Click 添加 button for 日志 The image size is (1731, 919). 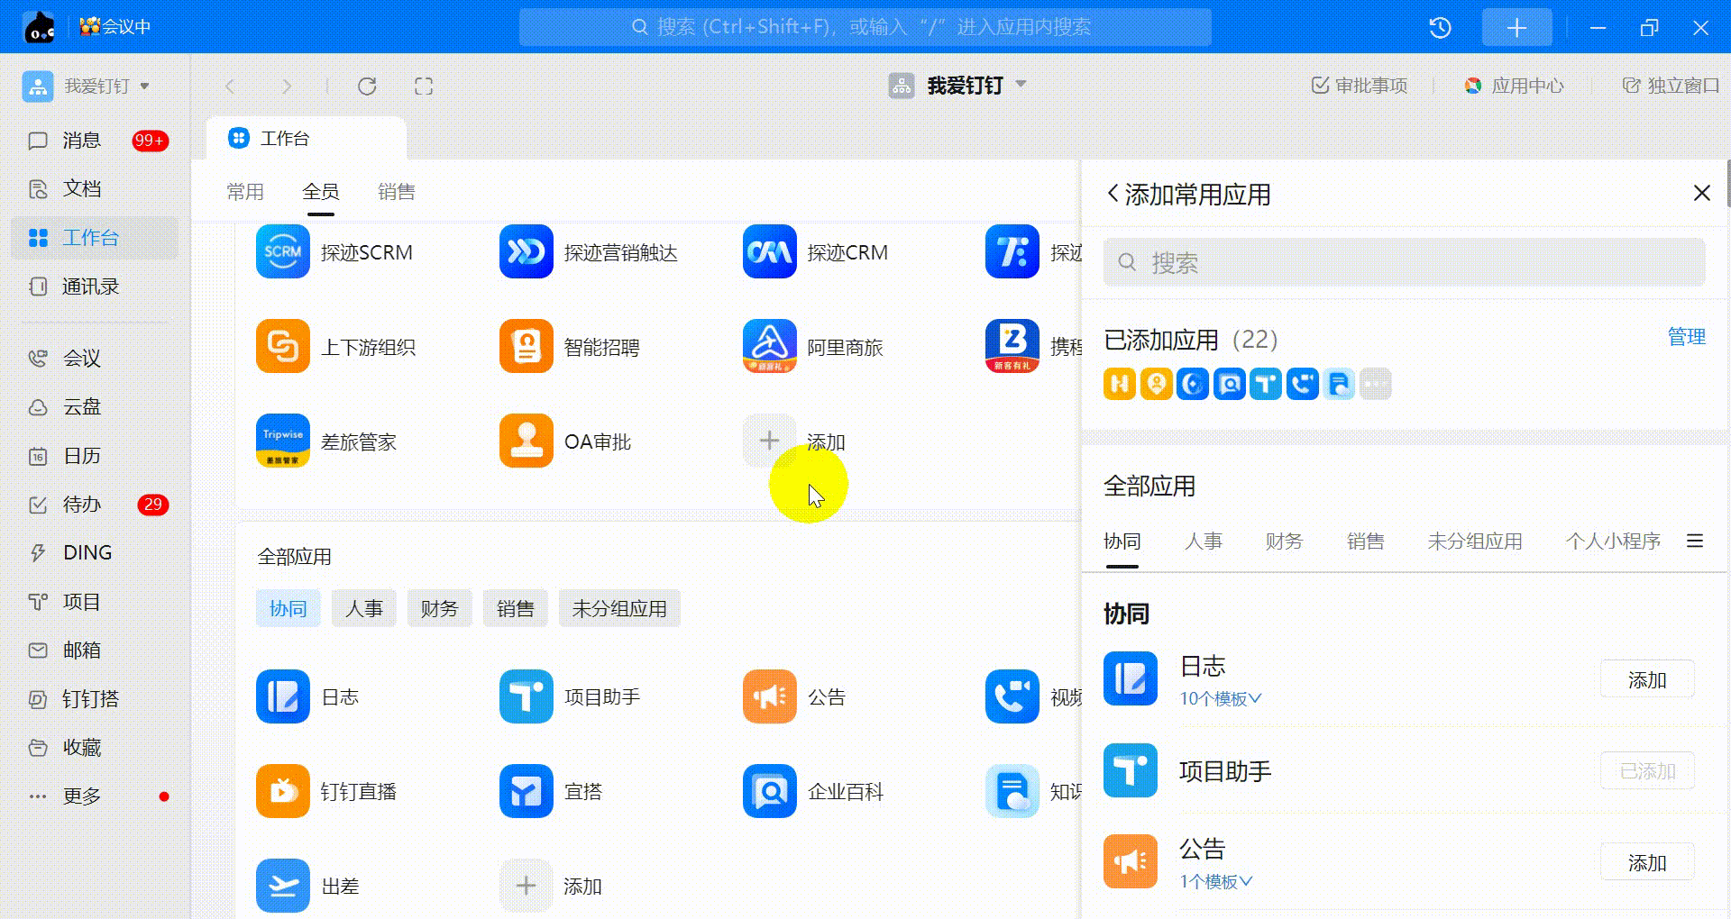[1646, 680]
